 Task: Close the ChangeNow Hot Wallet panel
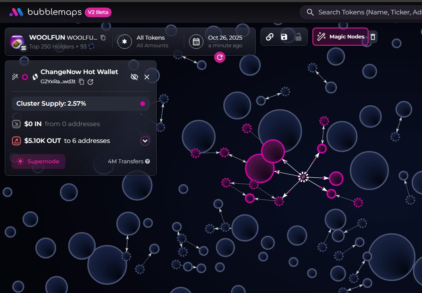[x=147, y=77]
